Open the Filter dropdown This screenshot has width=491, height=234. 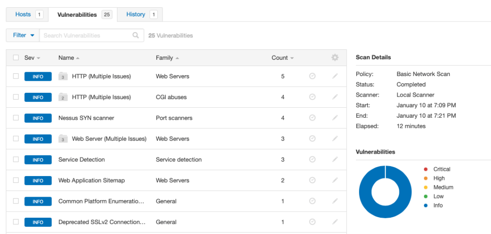[x=23, y=35]
